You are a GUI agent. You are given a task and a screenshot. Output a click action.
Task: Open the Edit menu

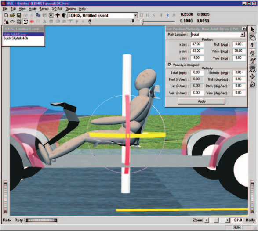point(13,9)
